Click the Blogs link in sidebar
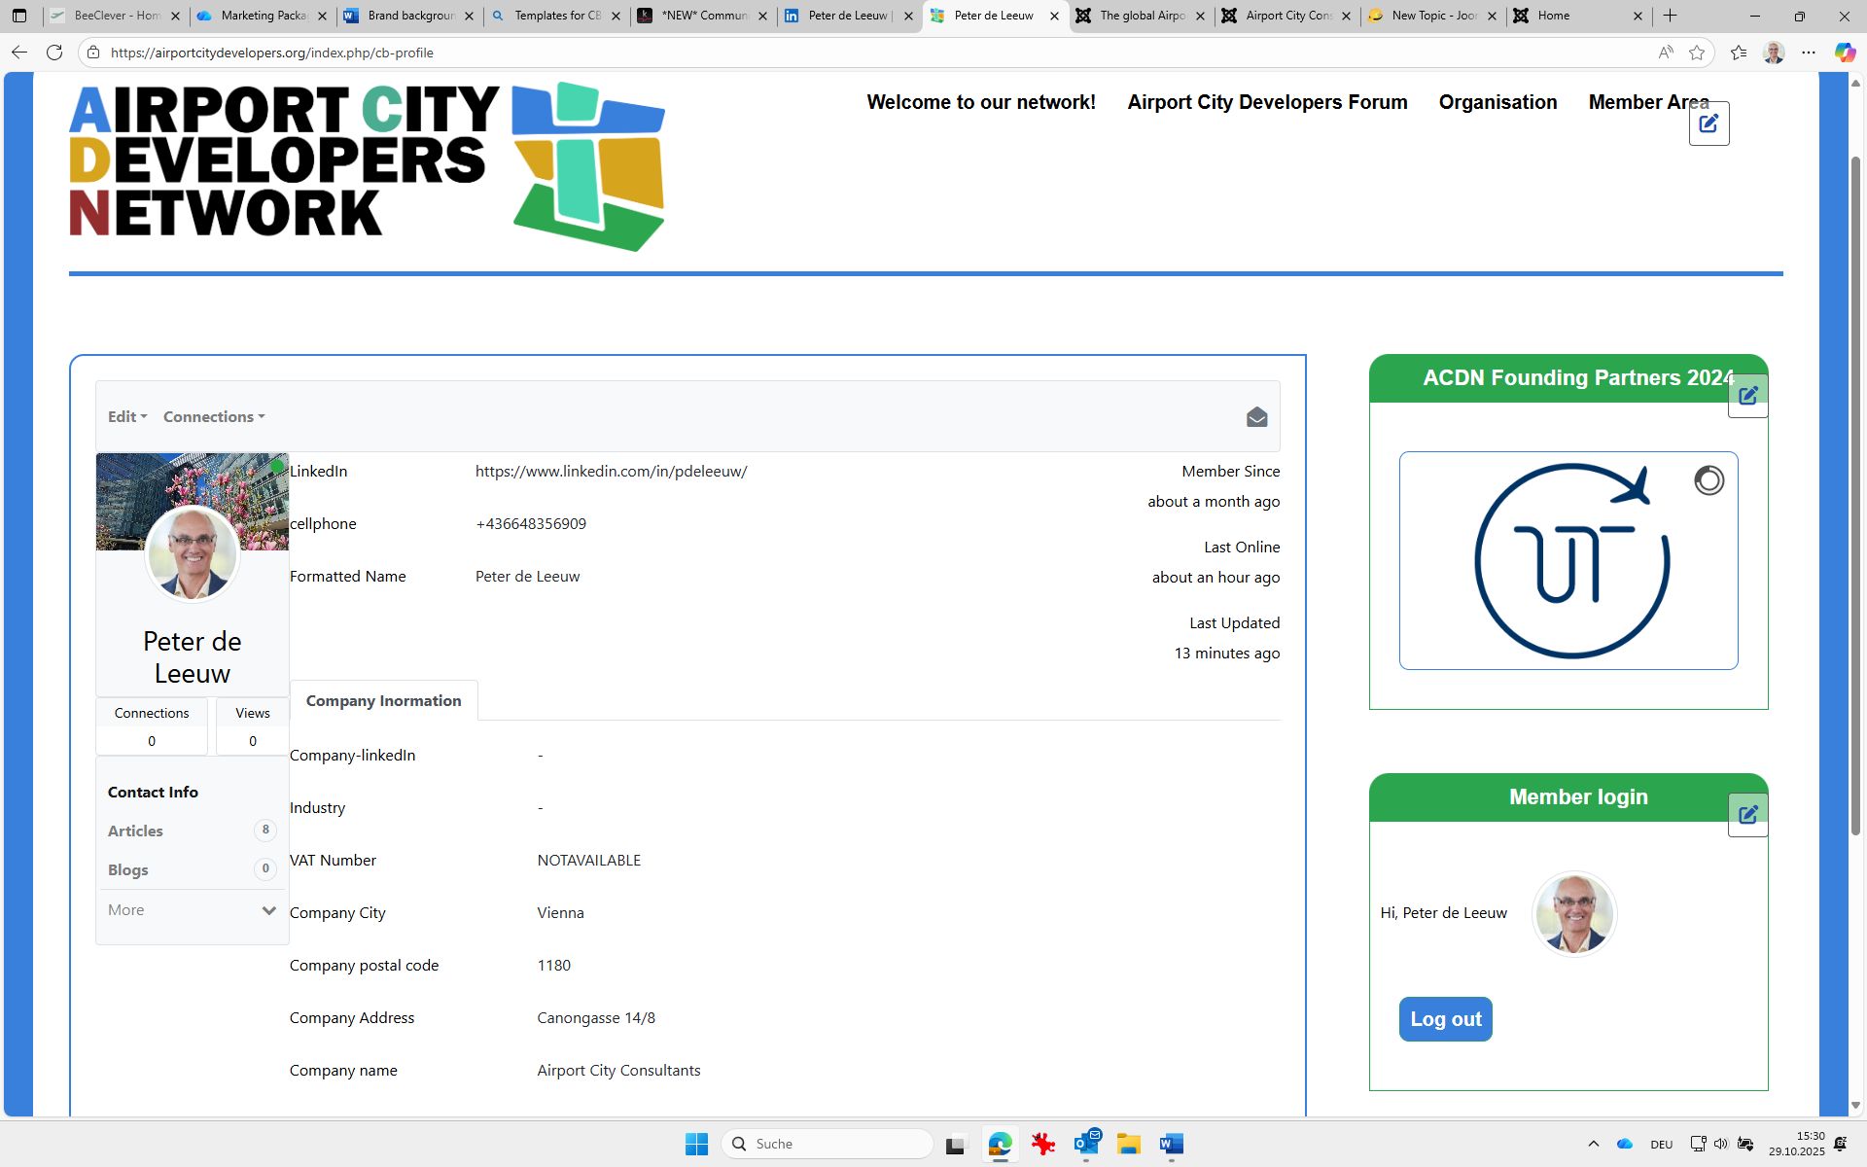The width and height of the screenshot is (1867, 1167). (128, 869)
